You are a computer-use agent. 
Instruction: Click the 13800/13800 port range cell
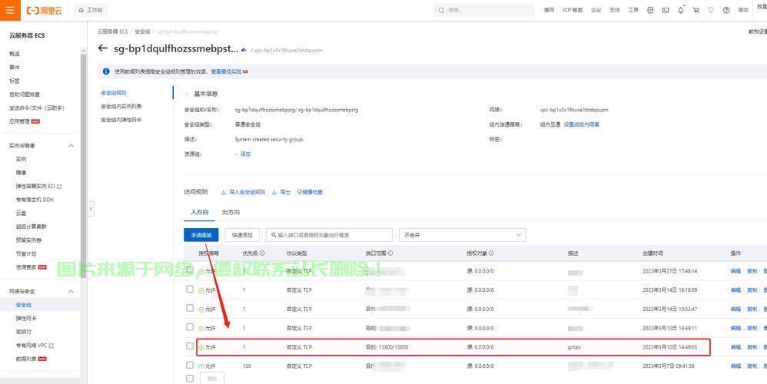click(387, 347)
